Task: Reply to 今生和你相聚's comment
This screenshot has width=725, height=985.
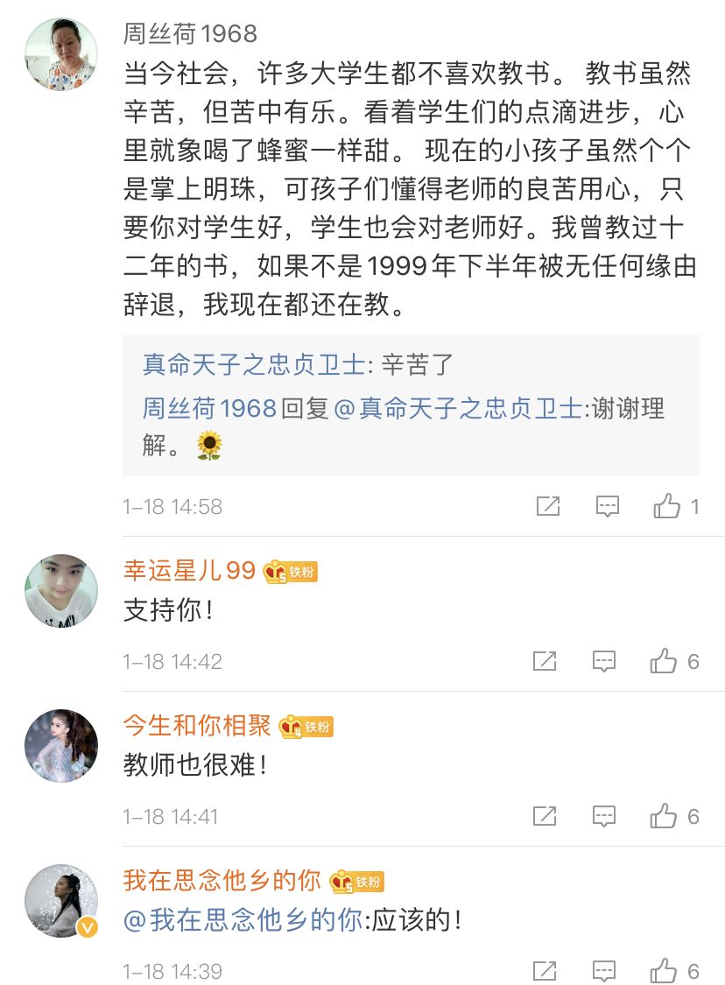Action: pyautogui.click(x=603, y=816)
